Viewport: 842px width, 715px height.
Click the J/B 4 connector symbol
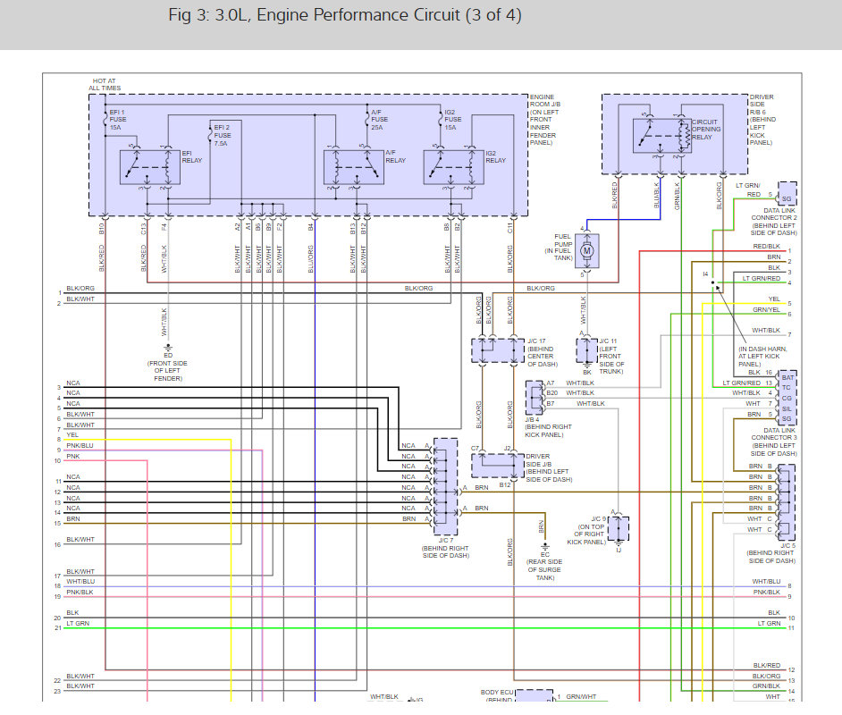coord(535,398)
